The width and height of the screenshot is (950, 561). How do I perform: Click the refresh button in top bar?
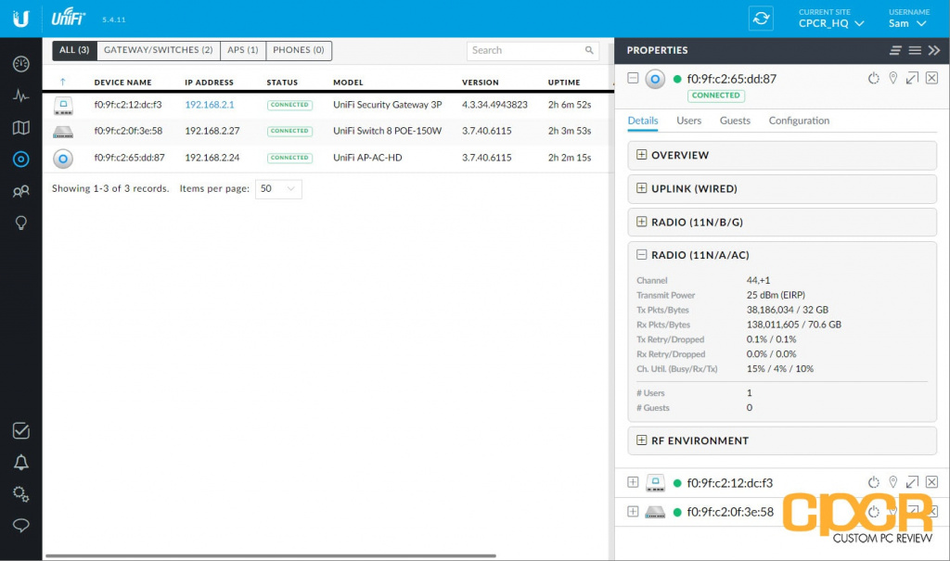tap(761, 19)
